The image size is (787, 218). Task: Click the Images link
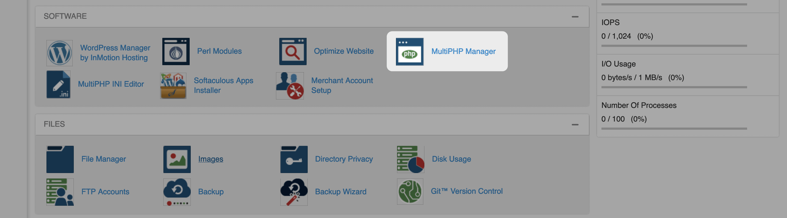coord(211,159)
